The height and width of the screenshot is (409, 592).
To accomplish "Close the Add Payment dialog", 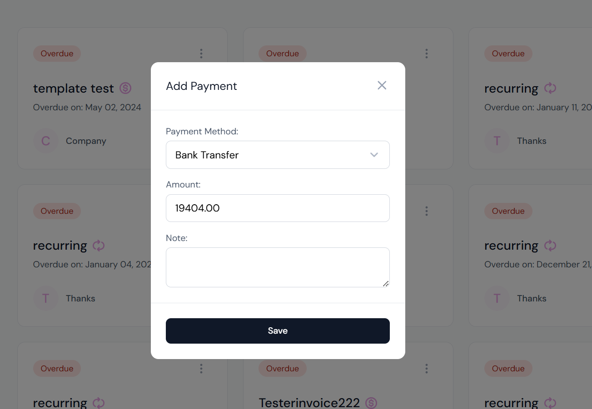I will [x=382, y=85].
